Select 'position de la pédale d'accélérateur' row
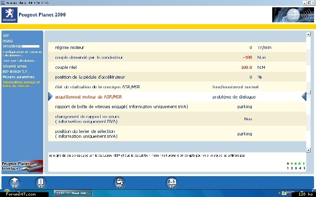Screen dimensions: 316x197 (x=177, y=77)
